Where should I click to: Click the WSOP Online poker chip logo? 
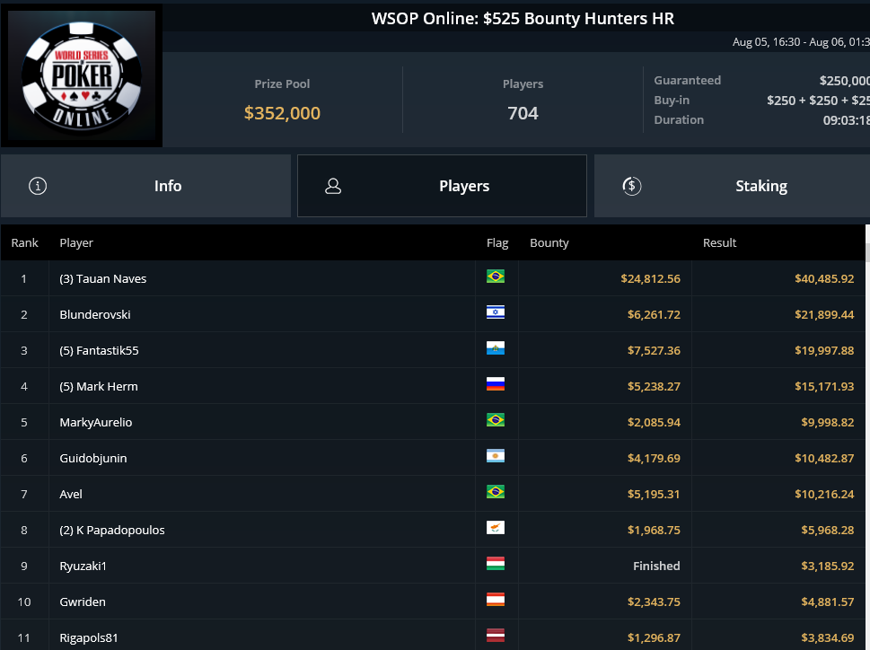point(82,76)
